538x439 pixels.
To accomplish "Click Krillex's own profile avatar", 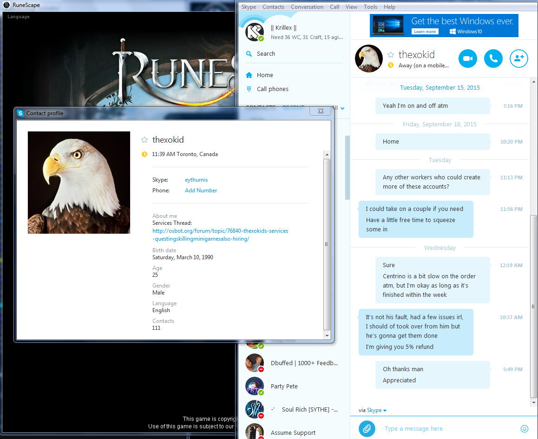I will 255,32.
